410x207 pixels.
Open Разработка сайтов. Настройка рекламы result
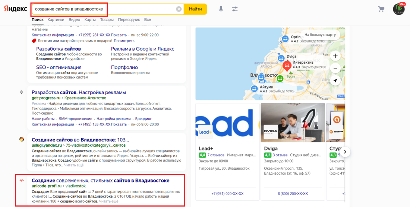click(x=79, y=92)
